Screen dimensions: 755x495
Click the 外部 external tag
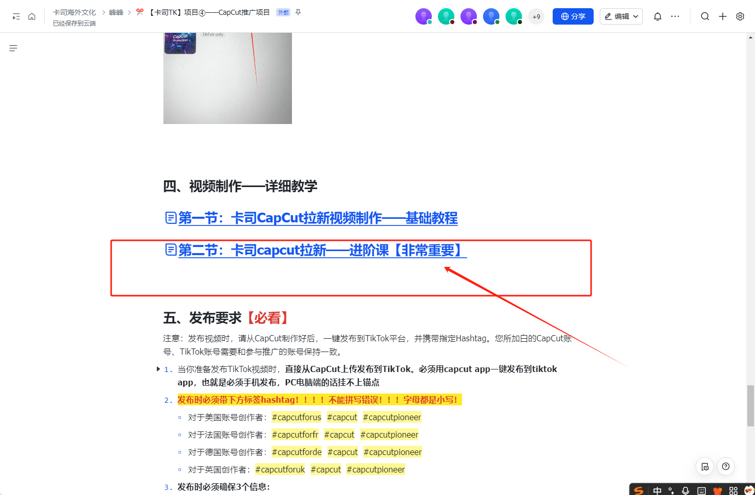[283, 12]
